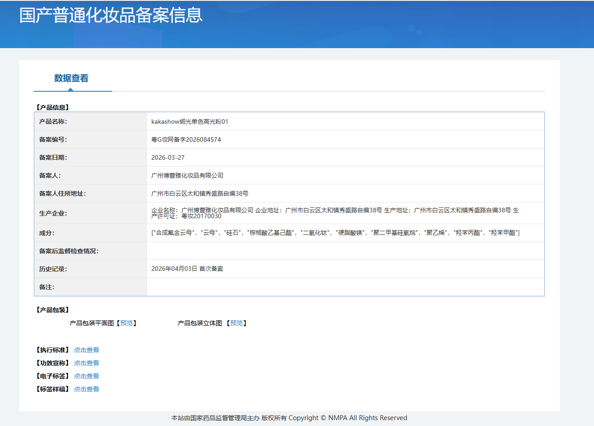Click the 生产企业 row label

click(53, 213)
